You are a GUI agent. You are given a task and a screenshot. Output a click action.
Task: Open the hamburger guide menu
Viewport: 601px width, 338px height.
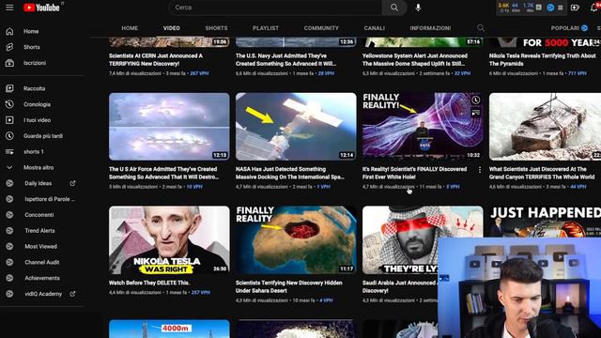pyautogui.click(x=9, y=8)
